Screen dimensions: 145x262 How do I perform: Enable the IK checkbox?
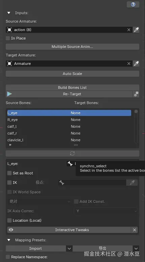(9, 183)
